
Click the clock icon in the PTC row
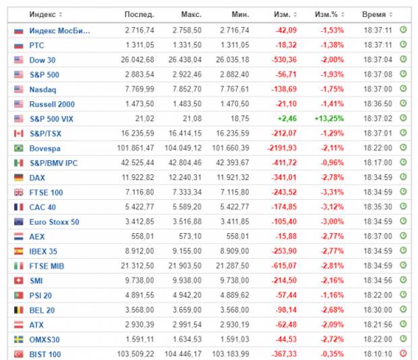[403, 45]
